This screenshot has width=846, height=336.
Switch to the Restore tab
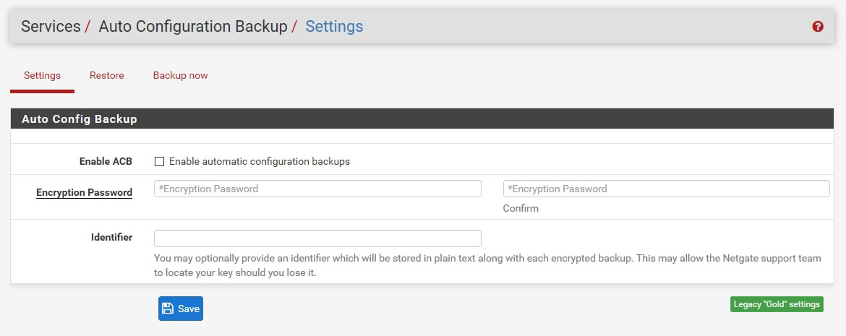coord(107,76)
